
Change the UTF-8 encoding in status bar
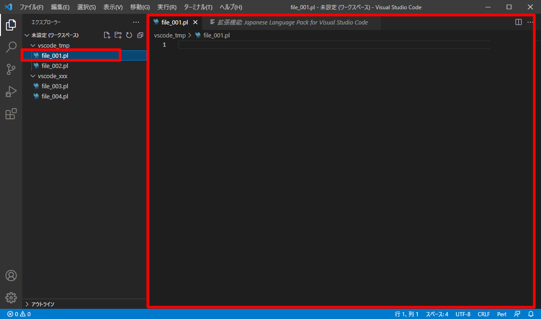[463, 314]
